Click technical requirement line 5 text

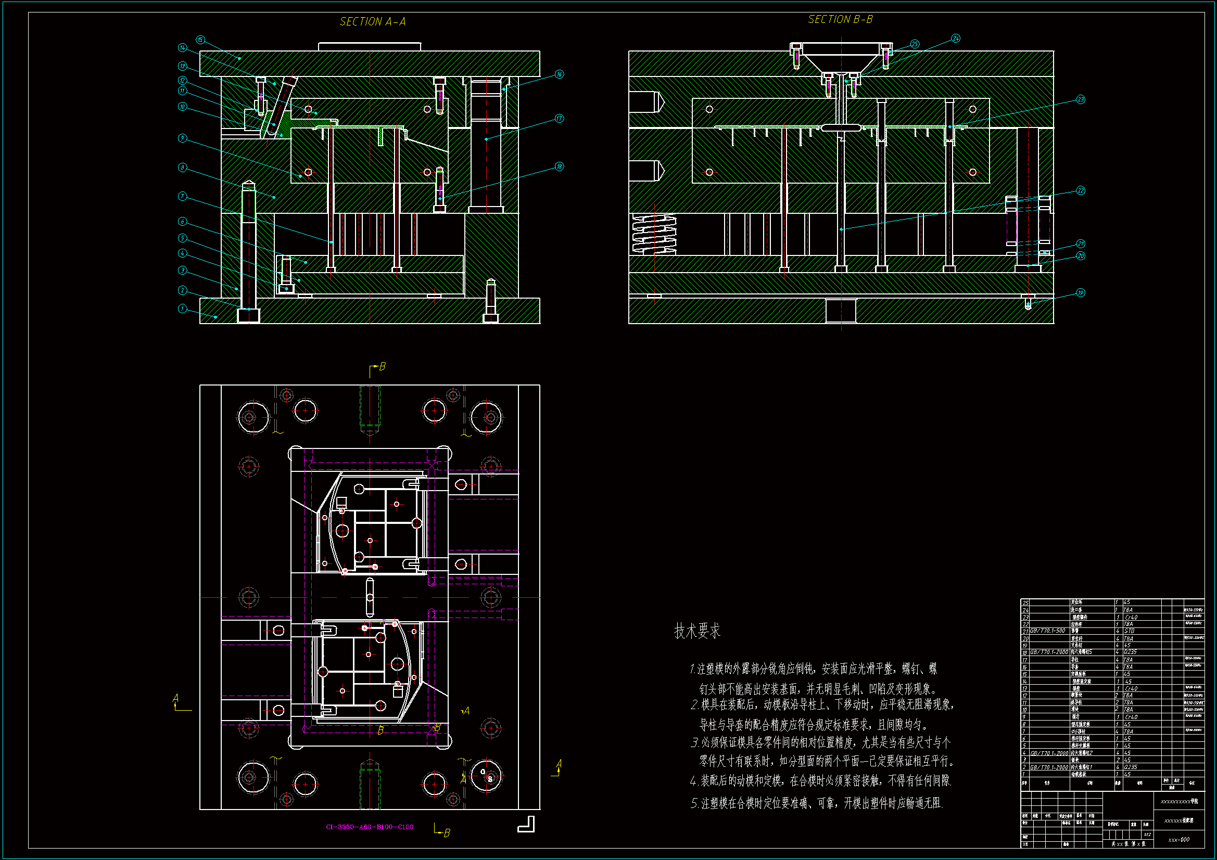[x=816, y=803]
